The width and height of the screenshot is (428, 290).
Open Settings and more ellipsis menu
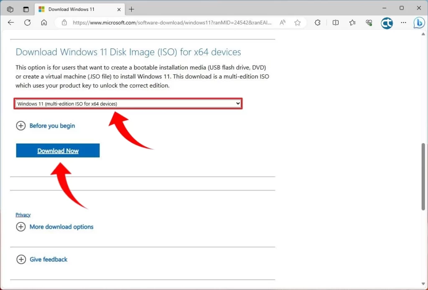click(403, 23)
